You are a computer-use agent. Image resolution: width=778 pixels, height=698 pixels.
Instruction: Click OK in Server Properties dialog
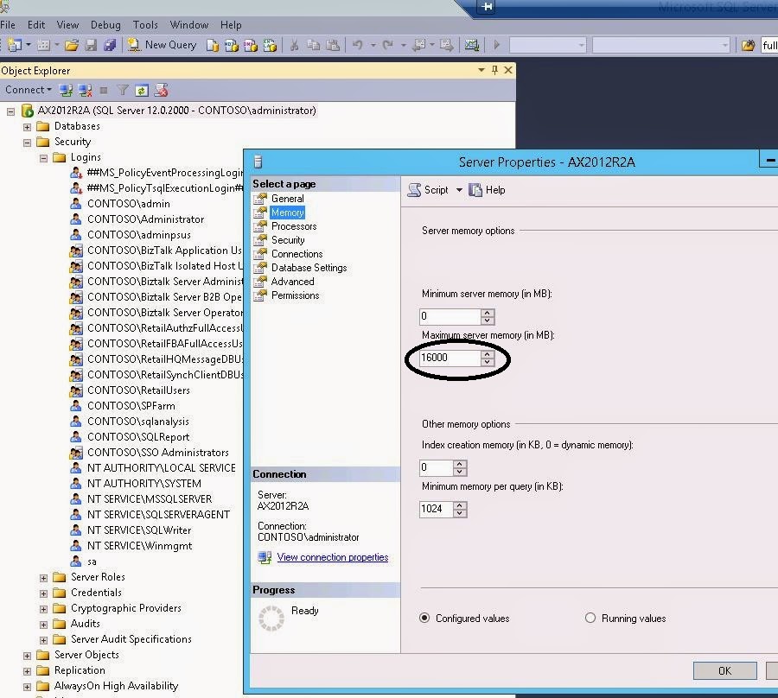(725, 670)
